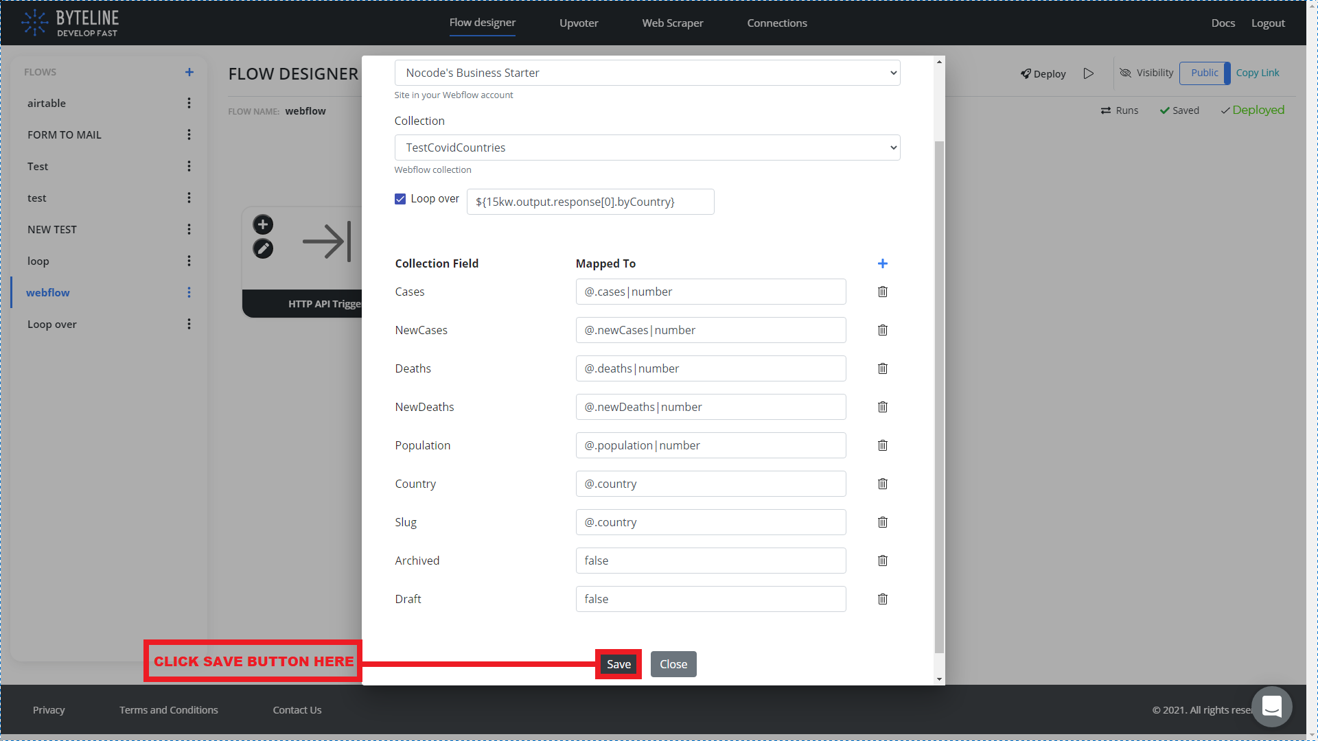Delete the Cases field mapping
This screenshot has width=1318, height=741.
[883, 292]
